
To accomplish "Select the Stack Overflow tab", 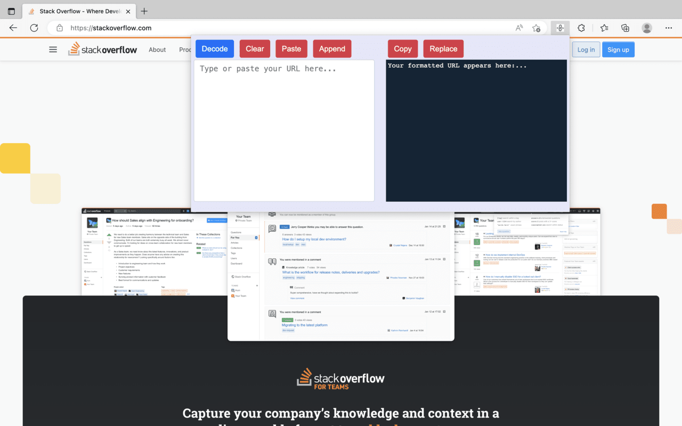I will coord(79,11).
